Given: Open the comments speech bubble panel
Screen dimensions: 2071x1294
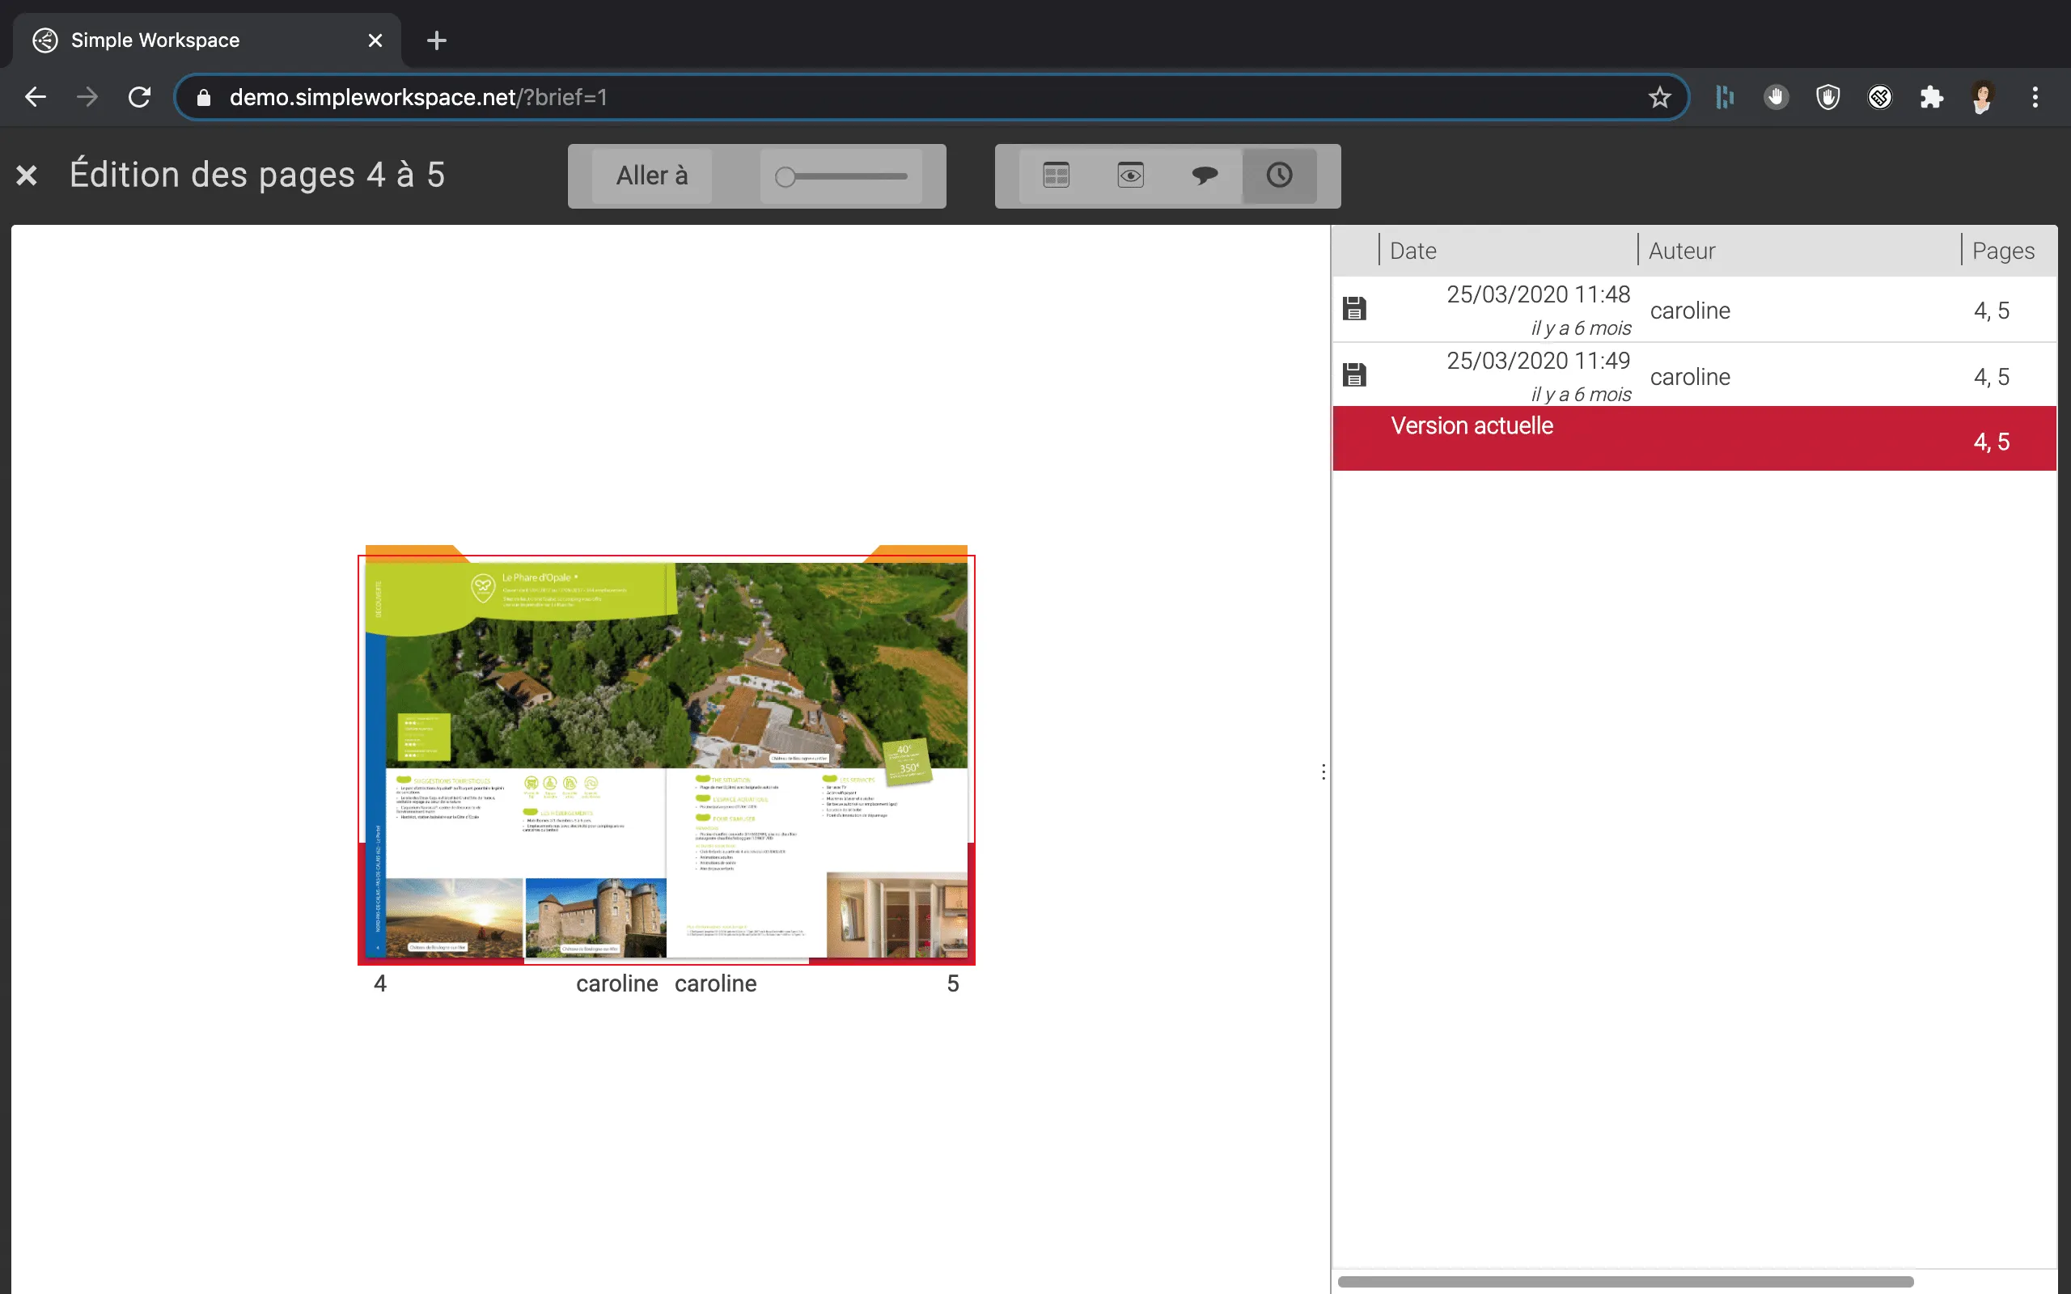Looking at the screenshot, I should (x=1204, y=175).
